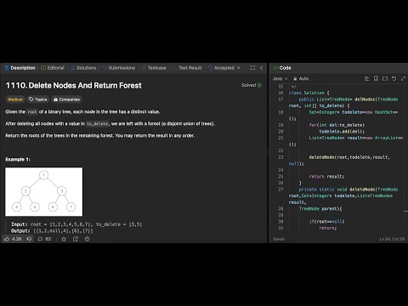Open the comments with 62 count
The height and width of the screenshot is (306, 408).
tap(44, 239)
